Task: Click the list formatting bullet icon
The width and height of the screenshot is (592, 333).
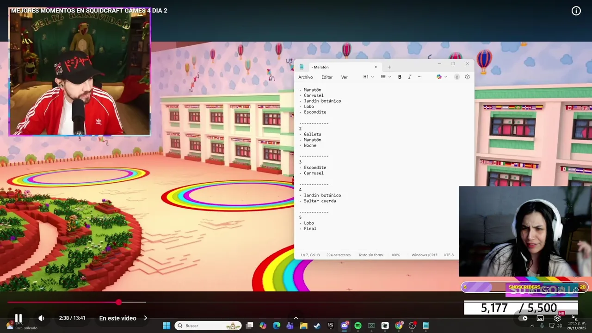Action: 383,77
